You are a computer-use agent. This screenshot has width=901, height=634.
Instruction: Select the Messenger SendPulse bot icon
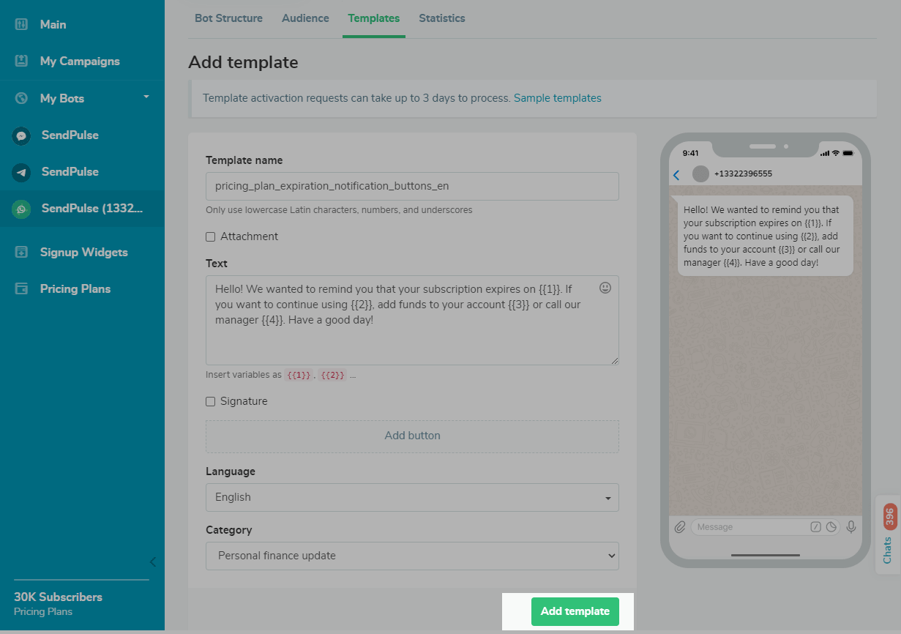[x=22, y=135]
